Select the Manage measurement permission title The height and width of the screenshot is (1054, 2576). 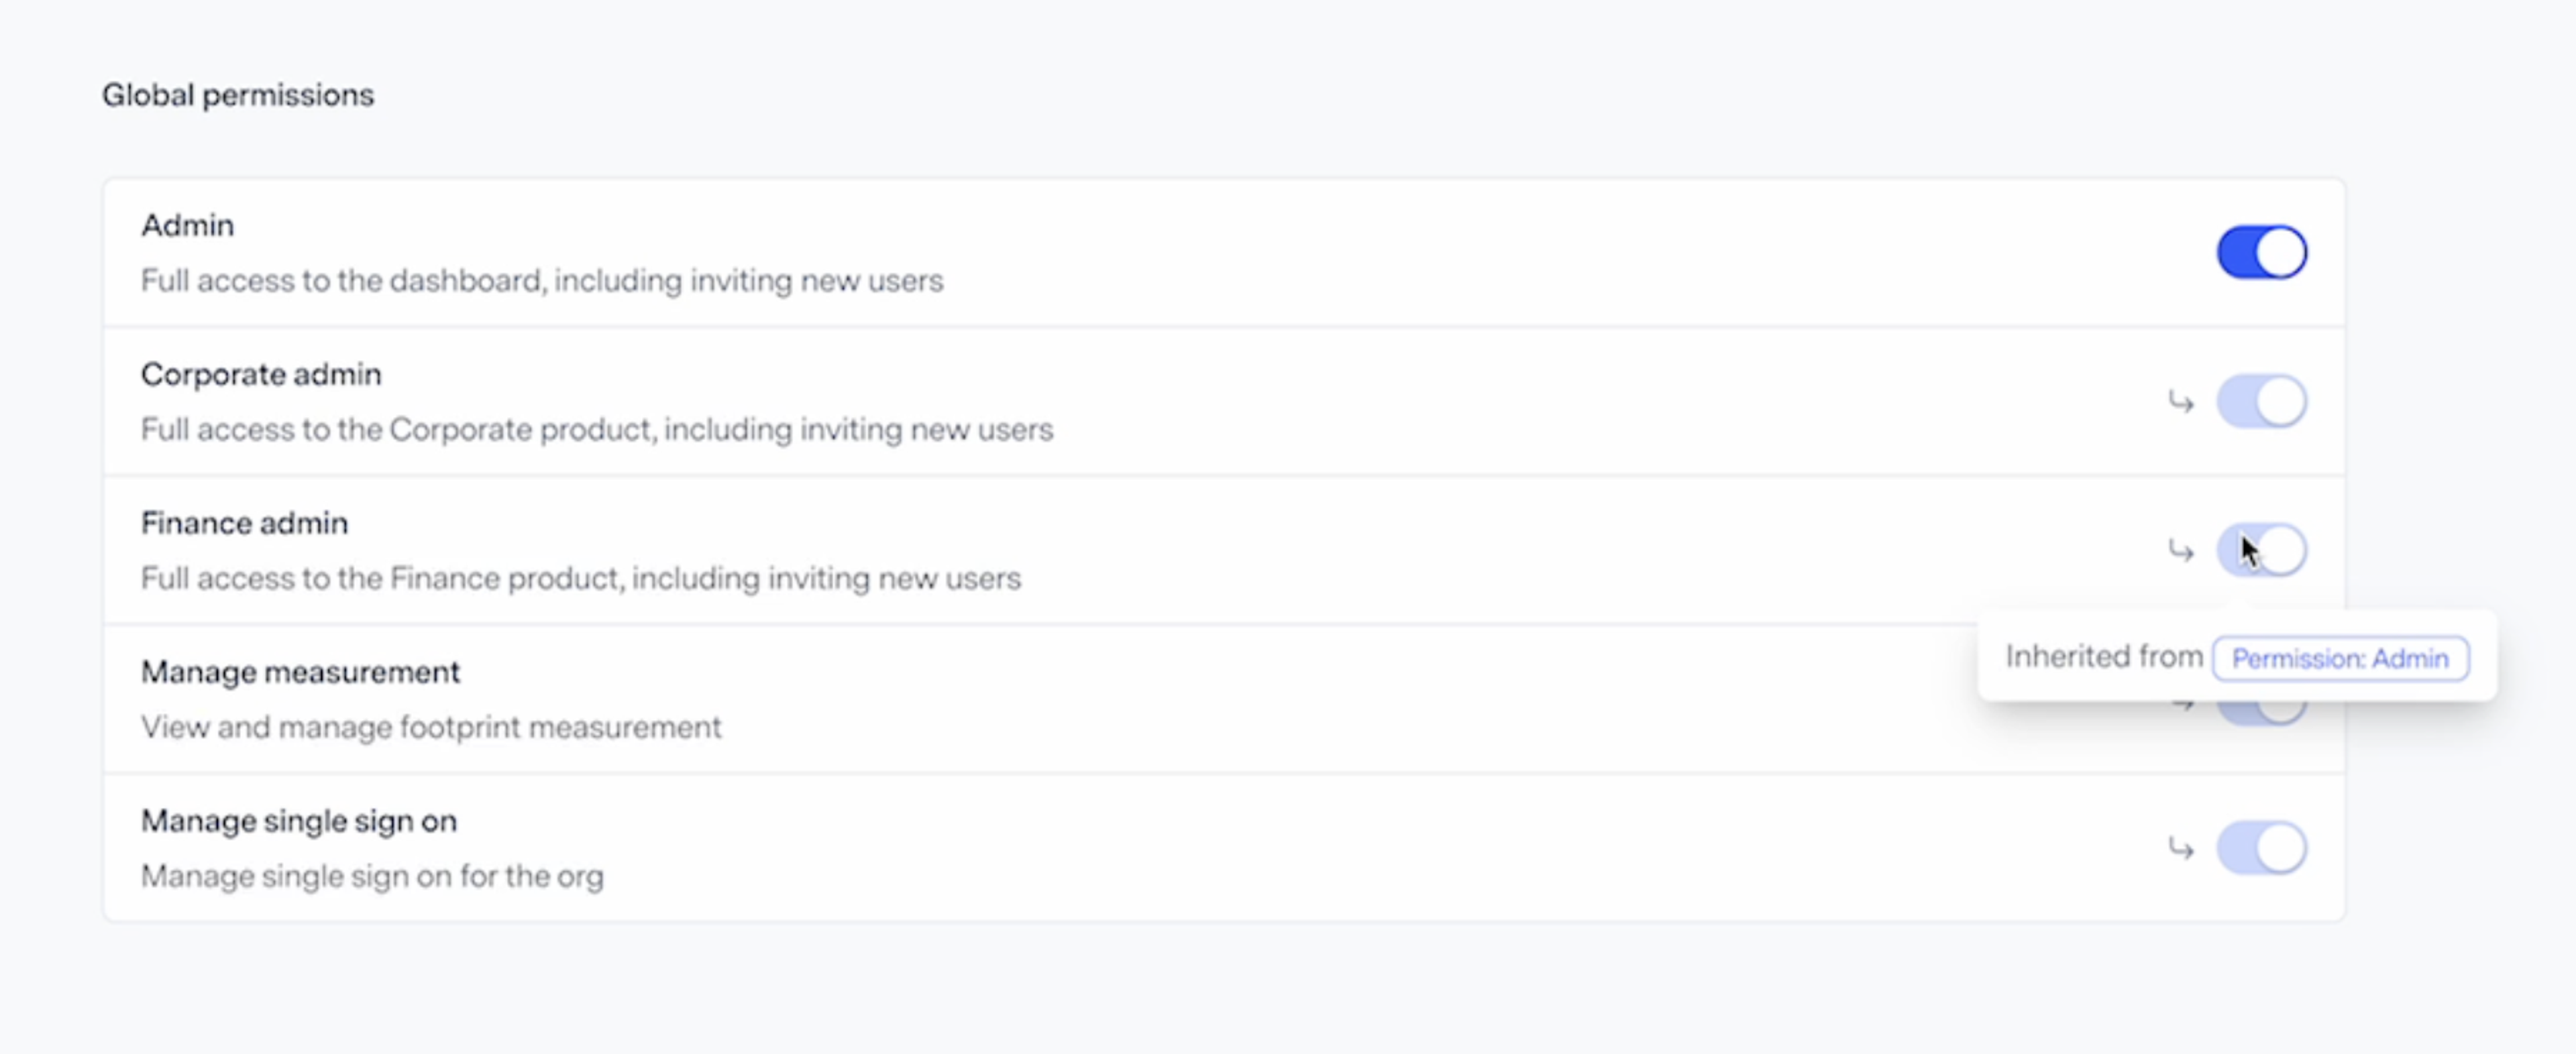click(x=300, y=672)
